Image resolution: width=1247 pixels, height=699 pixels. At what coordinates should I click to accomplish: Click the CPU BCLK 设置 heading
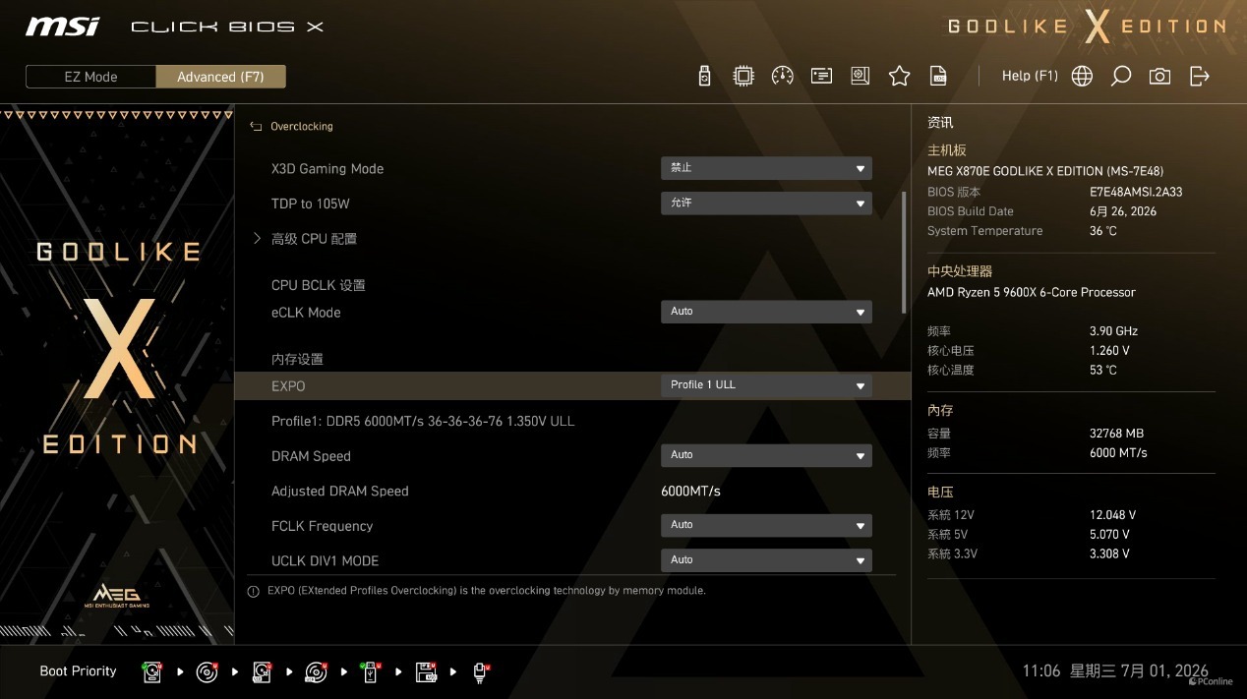pos(319,285)
